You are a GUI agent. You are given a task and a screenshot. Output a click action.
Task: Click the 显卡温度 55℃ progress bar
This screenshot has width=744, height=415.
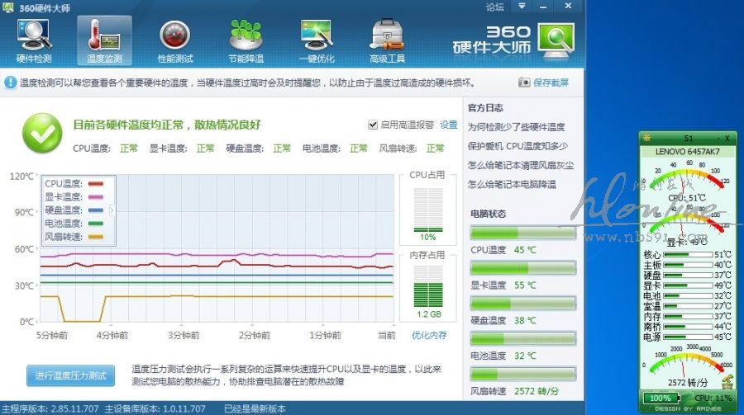523,268
